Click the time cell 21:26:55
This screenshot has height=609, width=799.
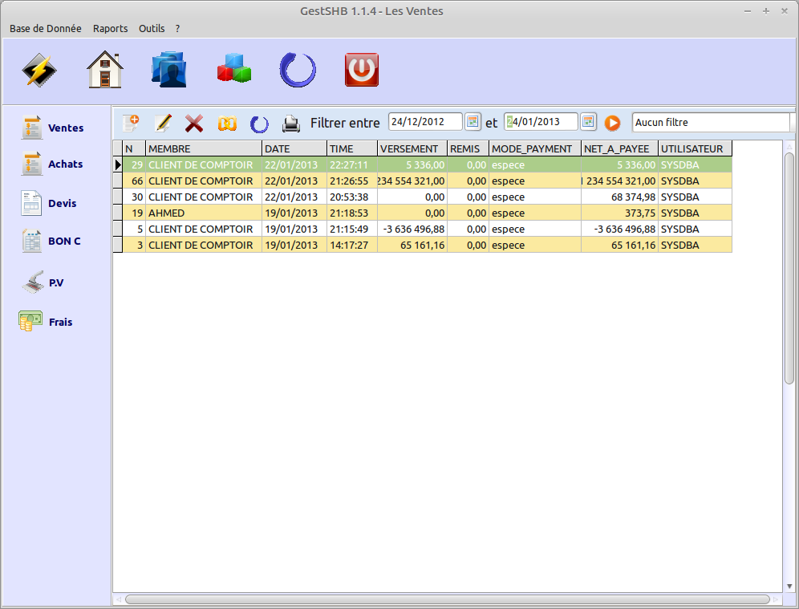pyautogui.click(x=352, y=181)
